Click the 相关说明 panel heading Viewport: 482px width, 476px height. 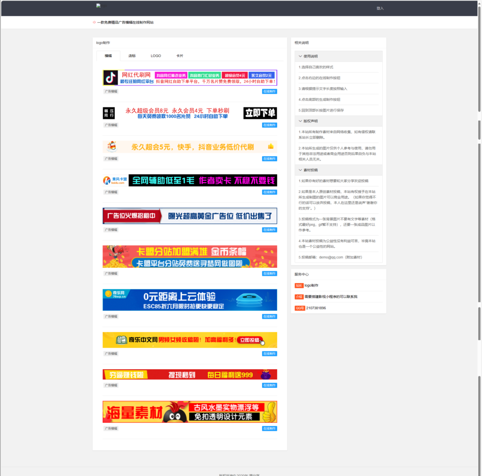(x=302, y=43)
